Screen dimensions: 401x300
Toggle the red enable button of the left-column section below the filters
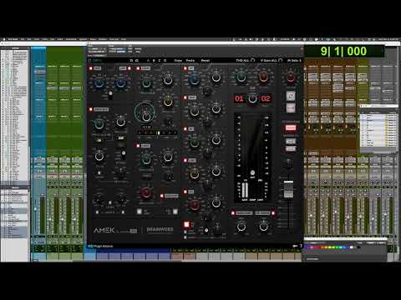coord(91,109)
